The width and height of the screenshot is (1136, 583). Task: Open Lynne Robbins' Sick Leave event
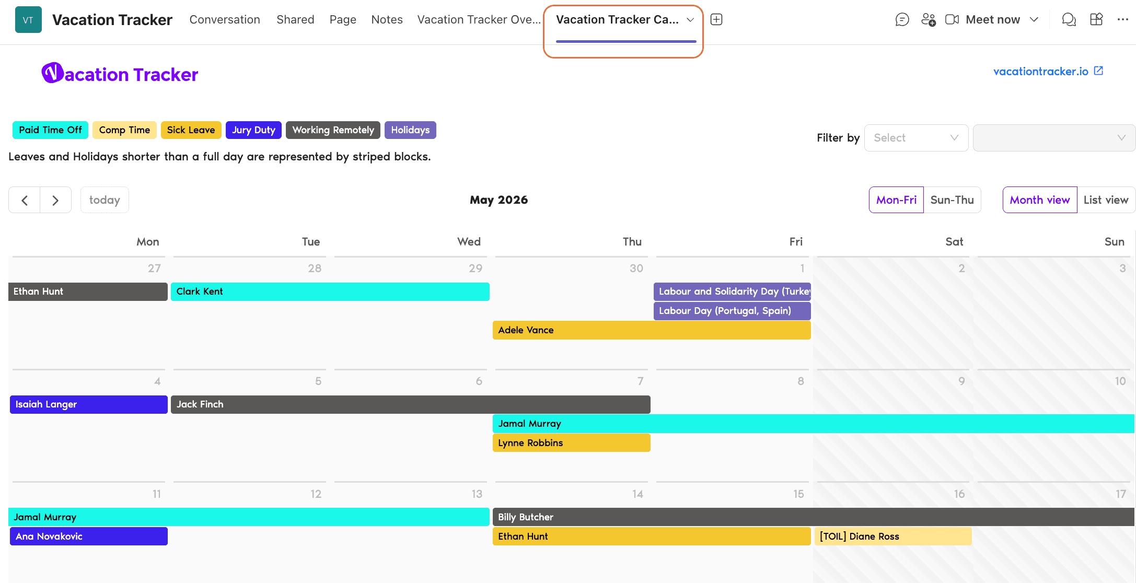click(572, 443)
